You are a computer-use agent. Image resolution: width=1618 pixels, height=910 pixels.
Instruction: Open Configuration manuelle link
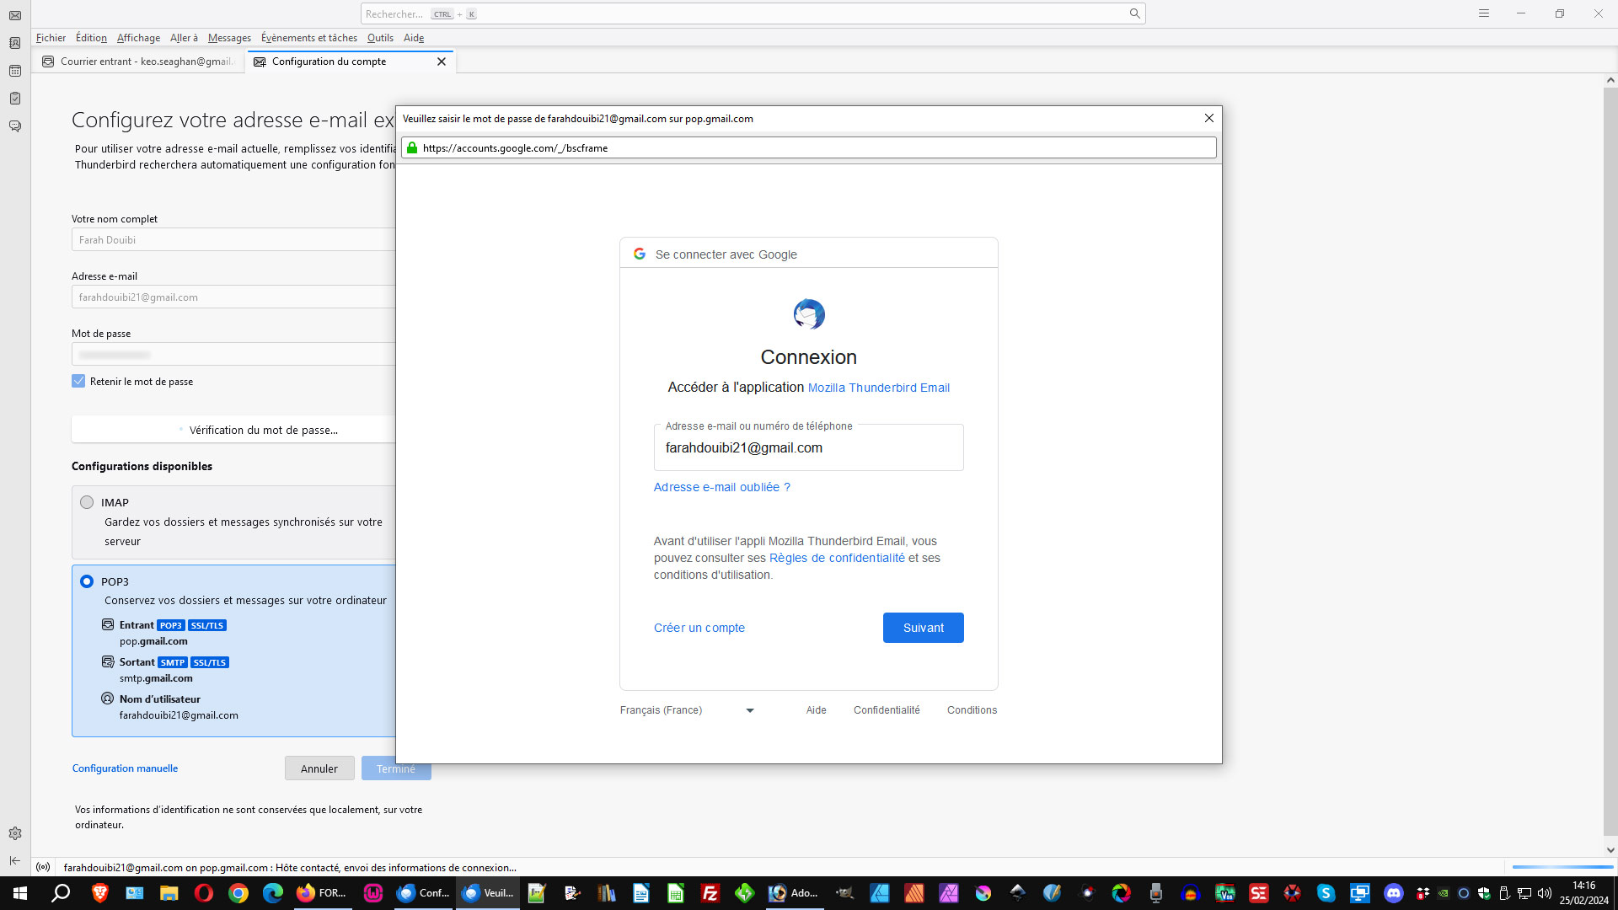pos(125,768)
